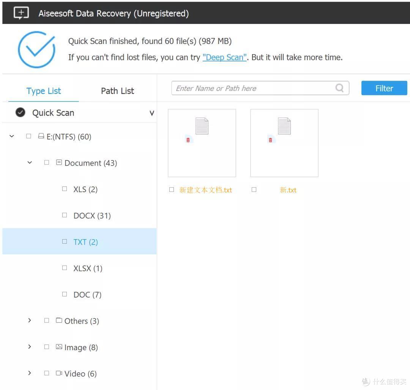Collapse the Quick Scan section arrow
Image resolution: width=410 pixels, height=390 pixels.
[151, 113]
